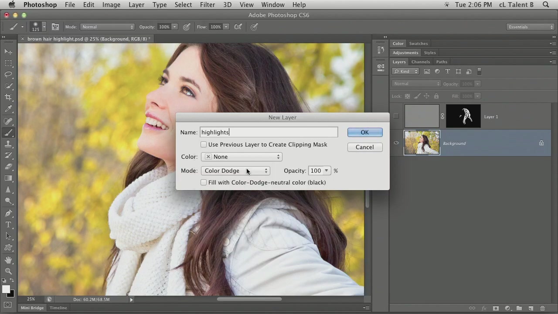Click the Create new group folder icon
The image size is (558, 314).
pyautogui.click(x=519, y=308)
